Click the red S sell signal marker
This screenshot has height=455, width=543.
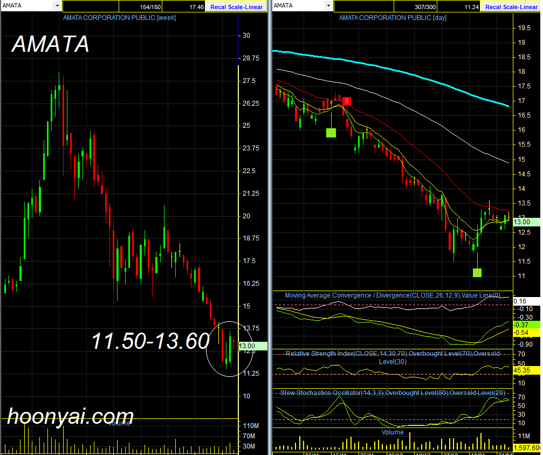347,101
